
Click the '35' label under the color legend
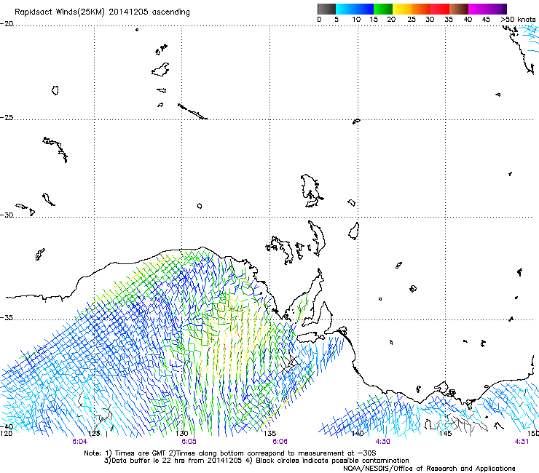point(449,20)
